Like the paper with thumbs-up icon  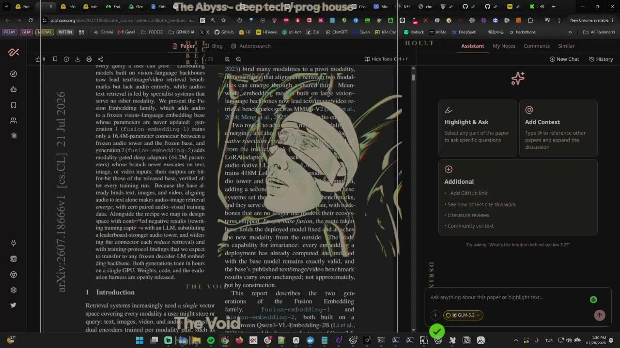[38, 59]
